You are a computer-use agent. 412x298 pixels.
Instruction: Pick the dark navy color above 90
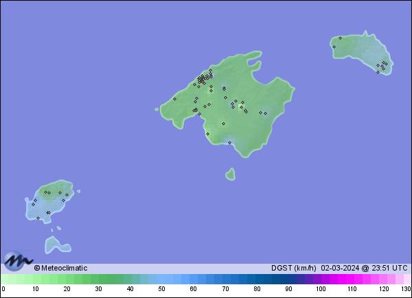coord(285,279)
